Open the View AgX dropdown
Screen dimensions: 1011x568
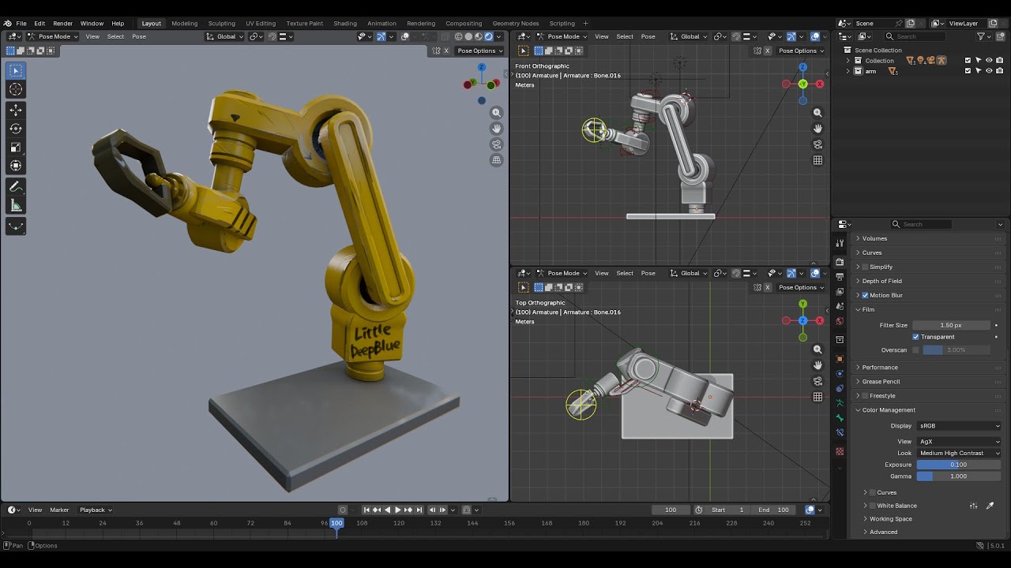958,442
